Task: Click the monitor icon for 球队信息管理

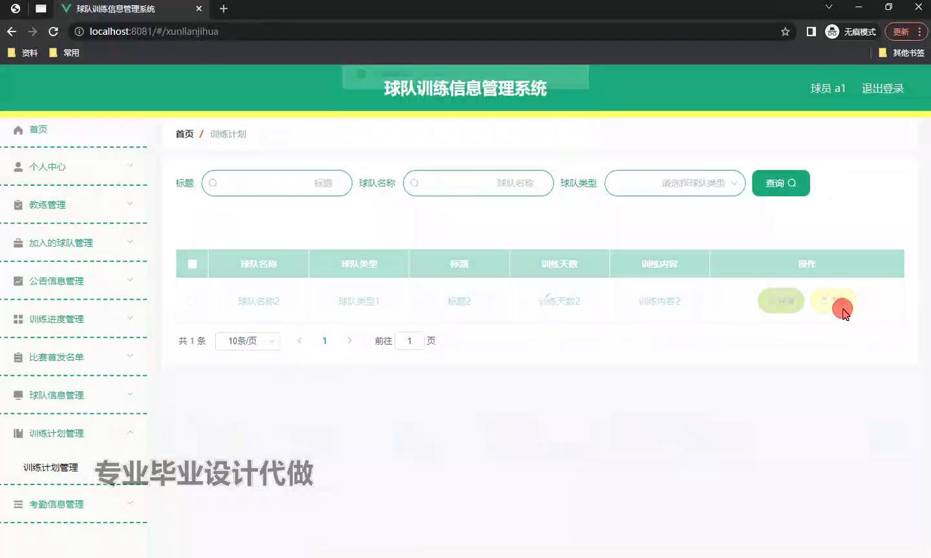Action: (18, 395)
